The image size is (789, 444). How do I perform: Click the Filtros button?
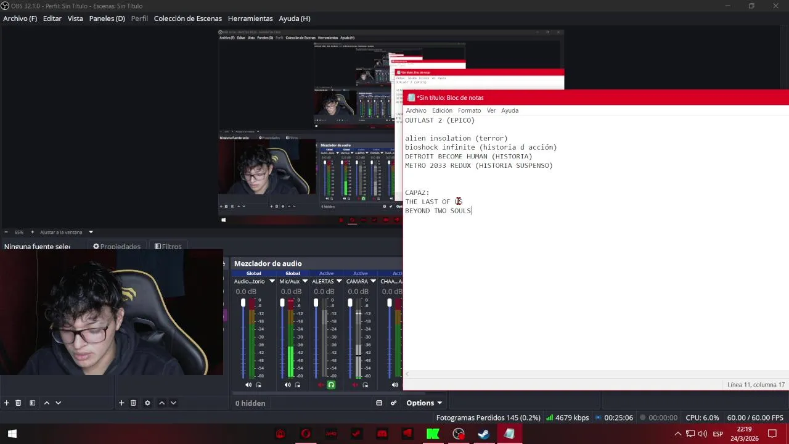click(168, 246)
